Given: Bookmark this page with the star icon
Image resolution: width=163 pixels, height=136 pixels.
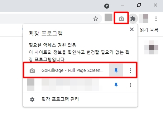Looking at the screenshot, I should pos(96,19).
